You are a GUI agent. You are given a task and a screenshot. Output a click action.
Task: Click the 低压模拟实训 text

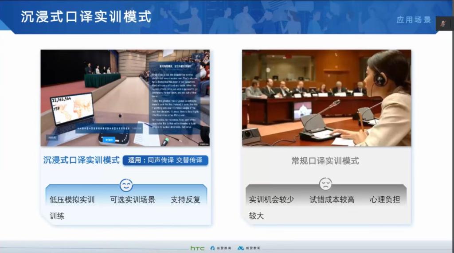click(72, 200)
